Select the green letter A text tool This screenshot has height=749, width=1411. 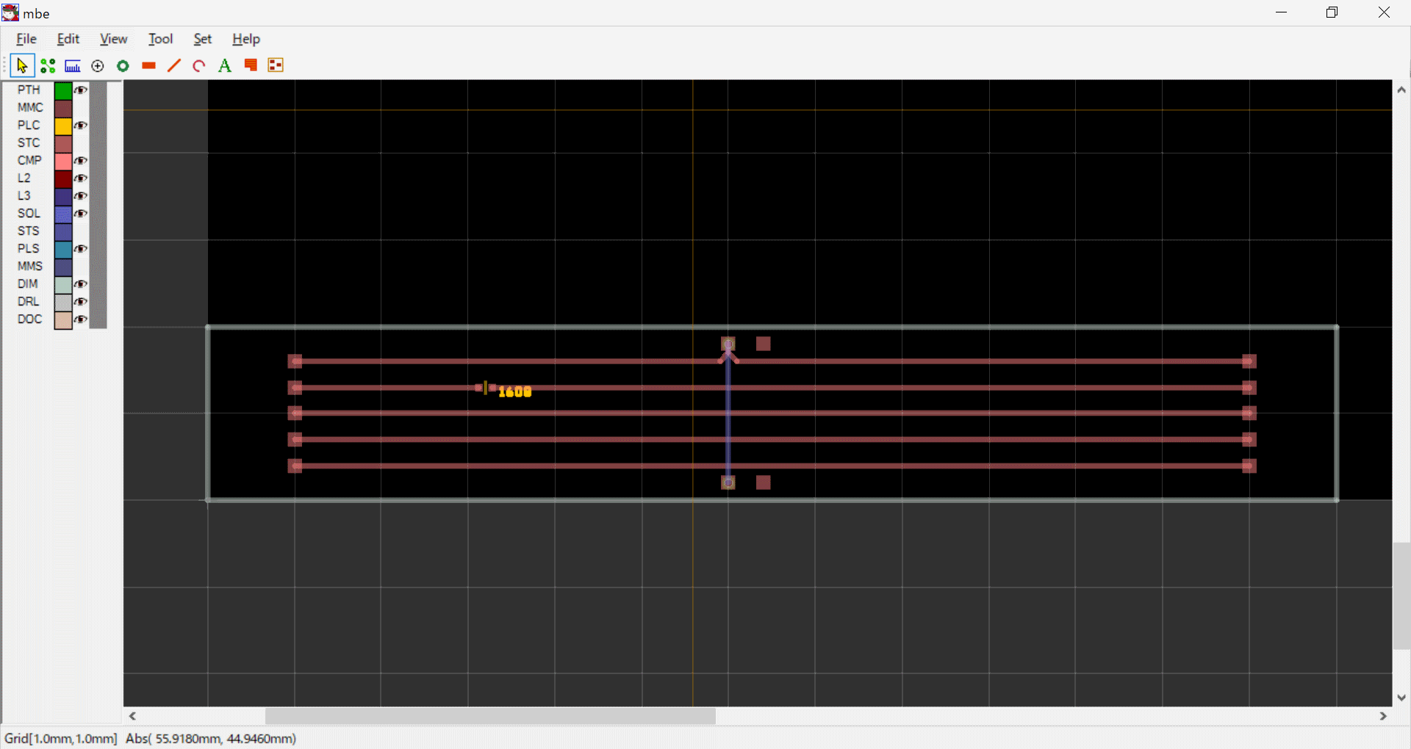[225, 66]
